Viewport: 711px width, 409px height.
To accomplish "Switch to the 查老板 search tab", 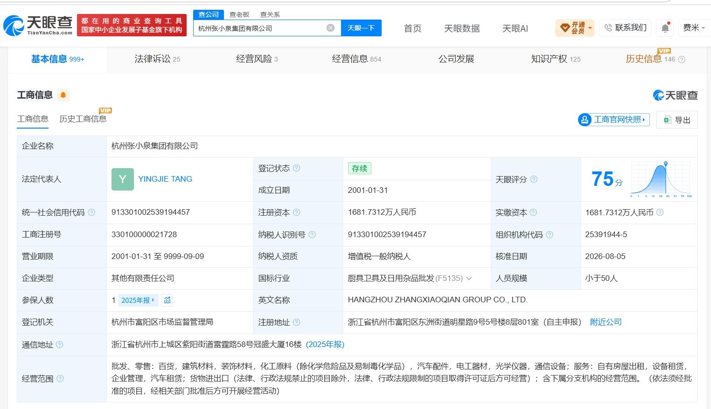I will [x=239, y=14].
